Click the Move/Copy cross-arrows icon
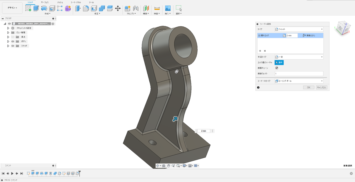The image size is (355, 182). (x=118, y=8)
